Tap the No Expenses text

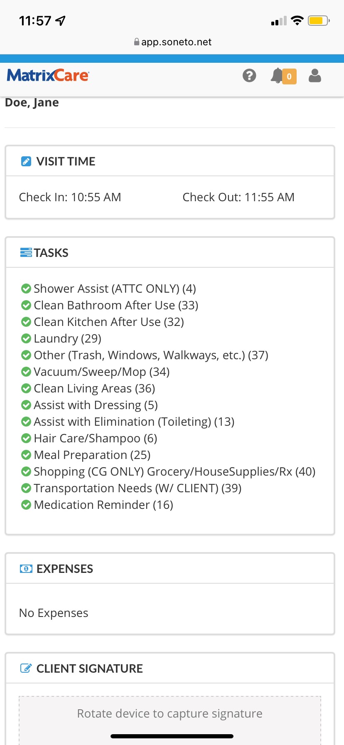[x=54, y=613]
